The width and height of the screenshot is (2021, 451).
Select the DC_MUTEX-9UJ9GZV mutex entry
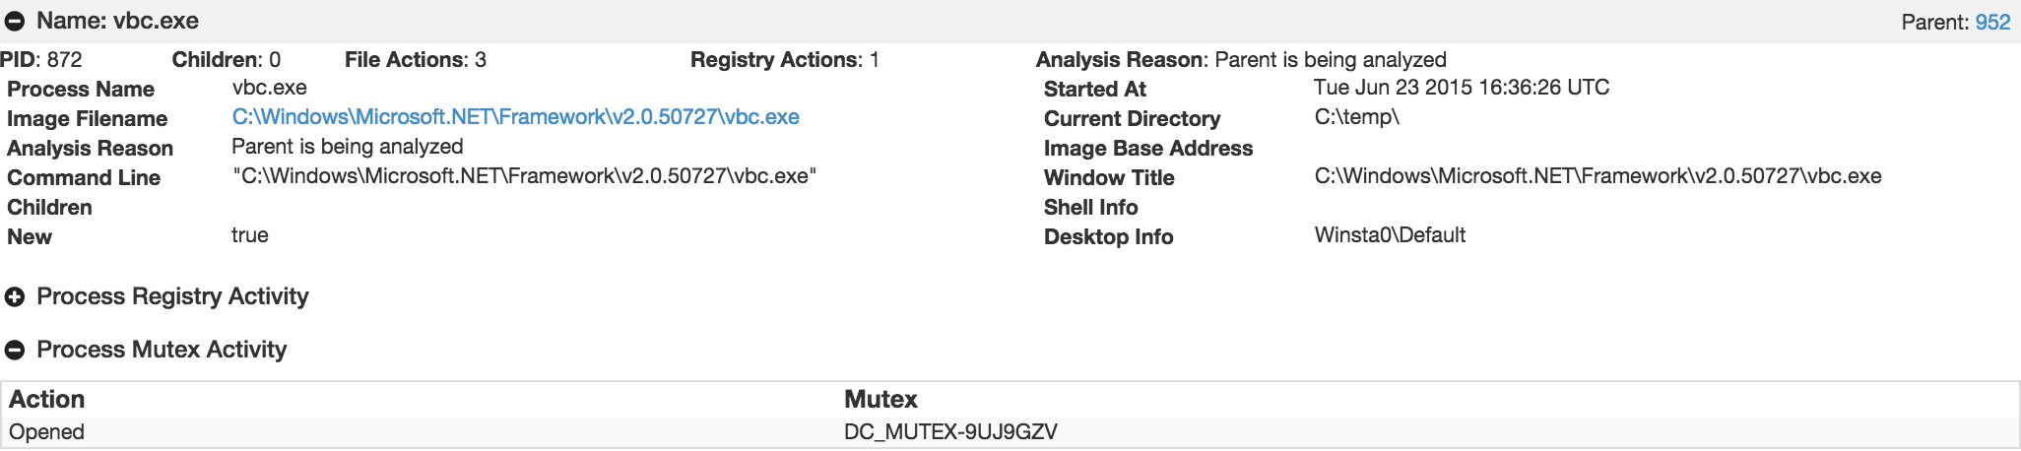[950, 432]
